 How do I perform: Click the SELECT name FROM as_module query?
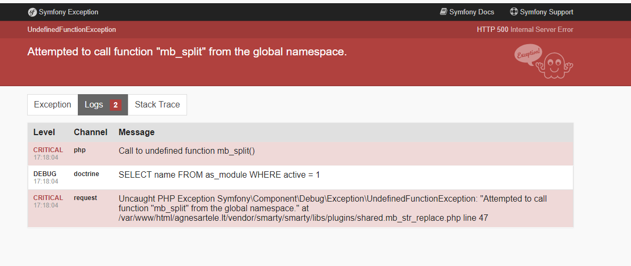tap(220, 175)
